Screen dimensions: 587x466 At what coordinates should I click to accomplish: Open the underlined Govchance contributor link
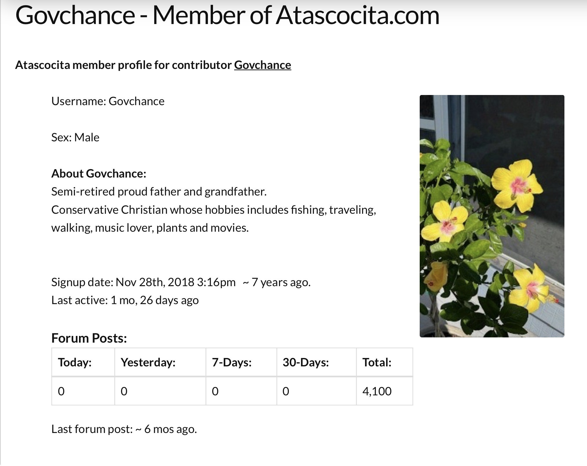coord(263,65)
